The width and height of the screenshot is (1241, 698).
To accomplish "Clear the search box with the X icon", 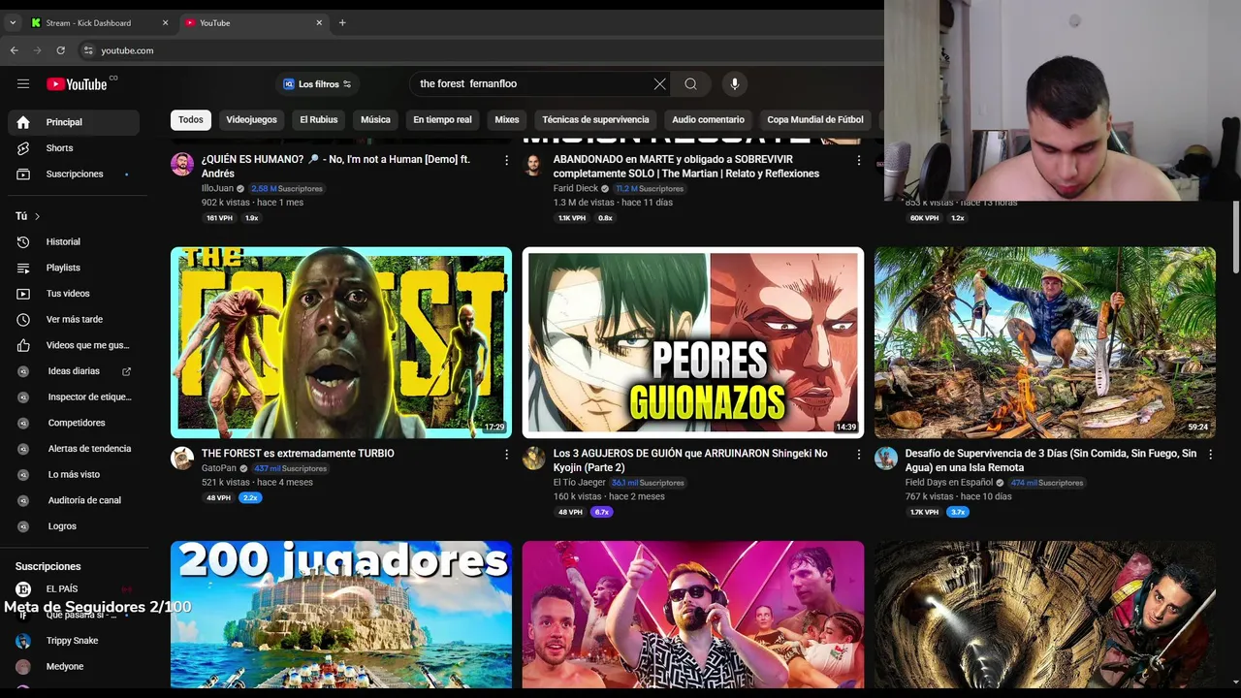I will pyautogui.click(x=660, y=84).
